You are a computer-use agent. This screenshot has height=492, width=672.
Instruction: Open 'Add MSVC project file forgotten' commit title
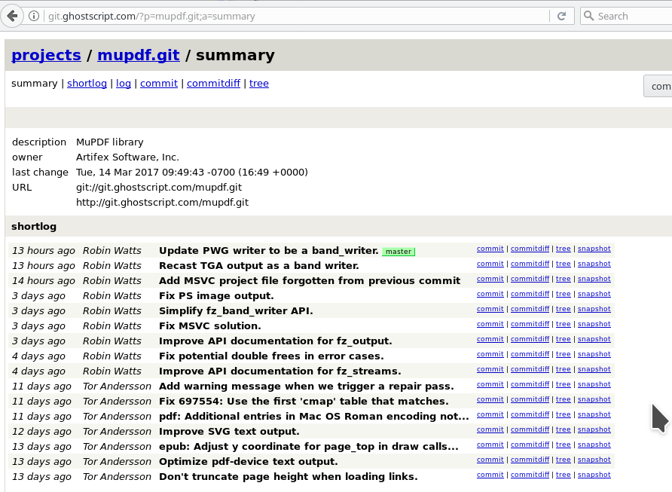pos(310,281)
